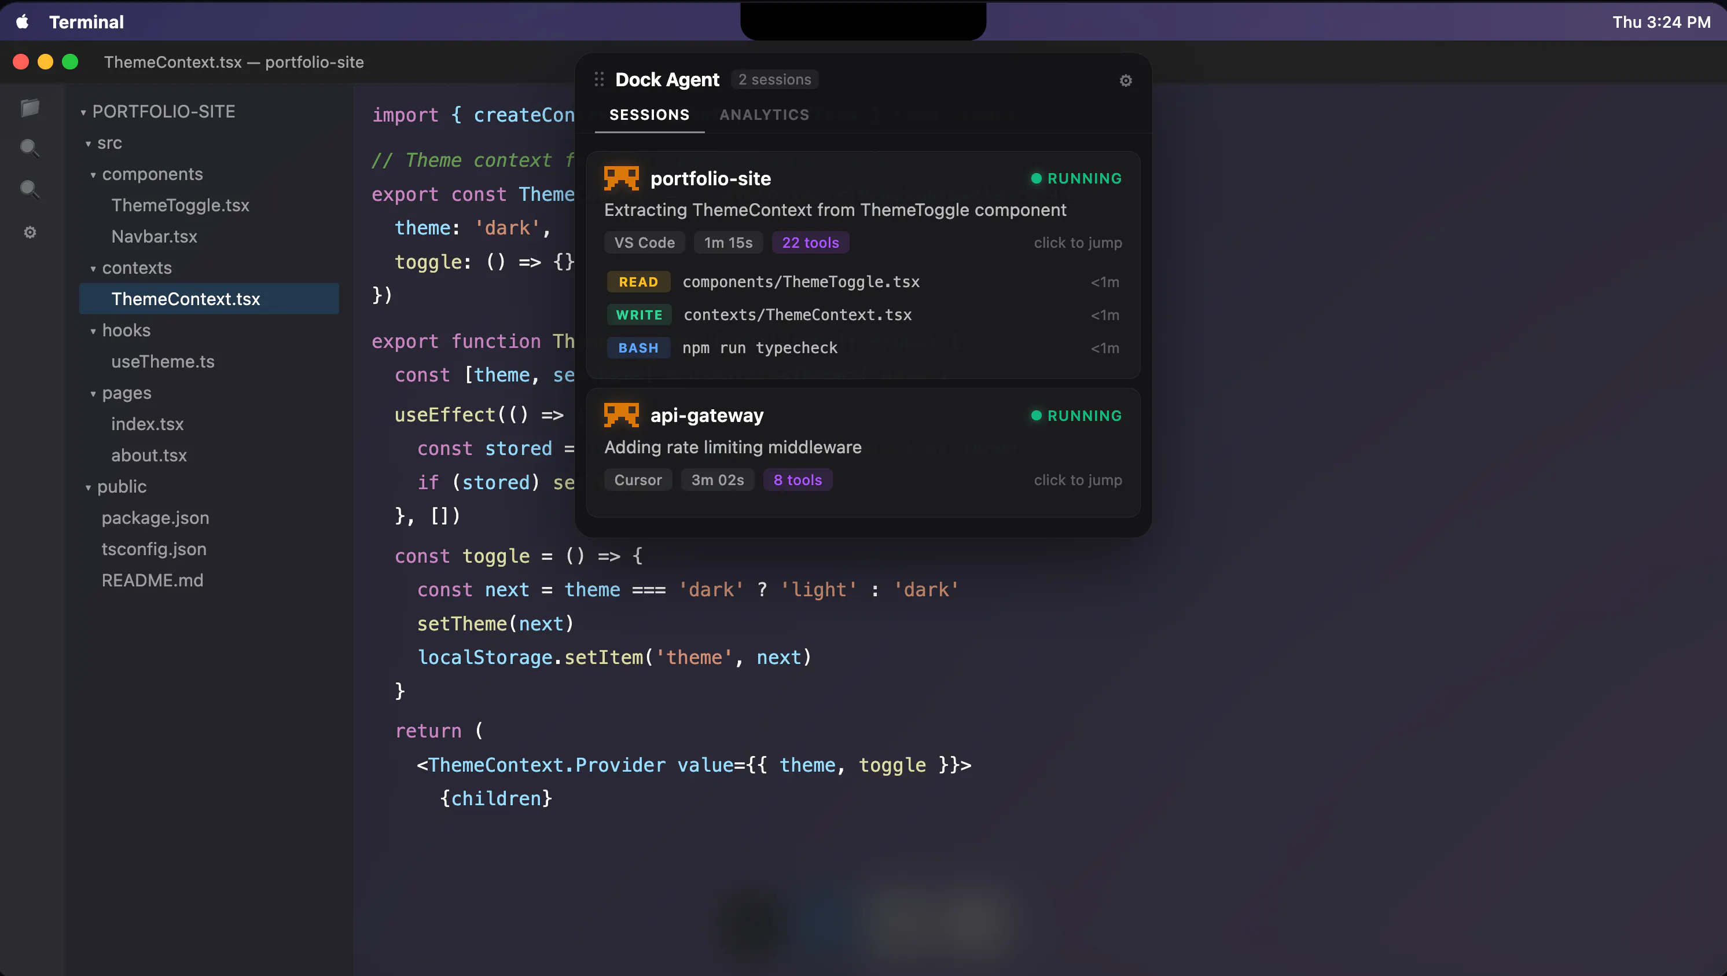Screen dimensions: 1727x976
Task: Jump to the api-gateway session via click to jump
Action: point(1078,480)
